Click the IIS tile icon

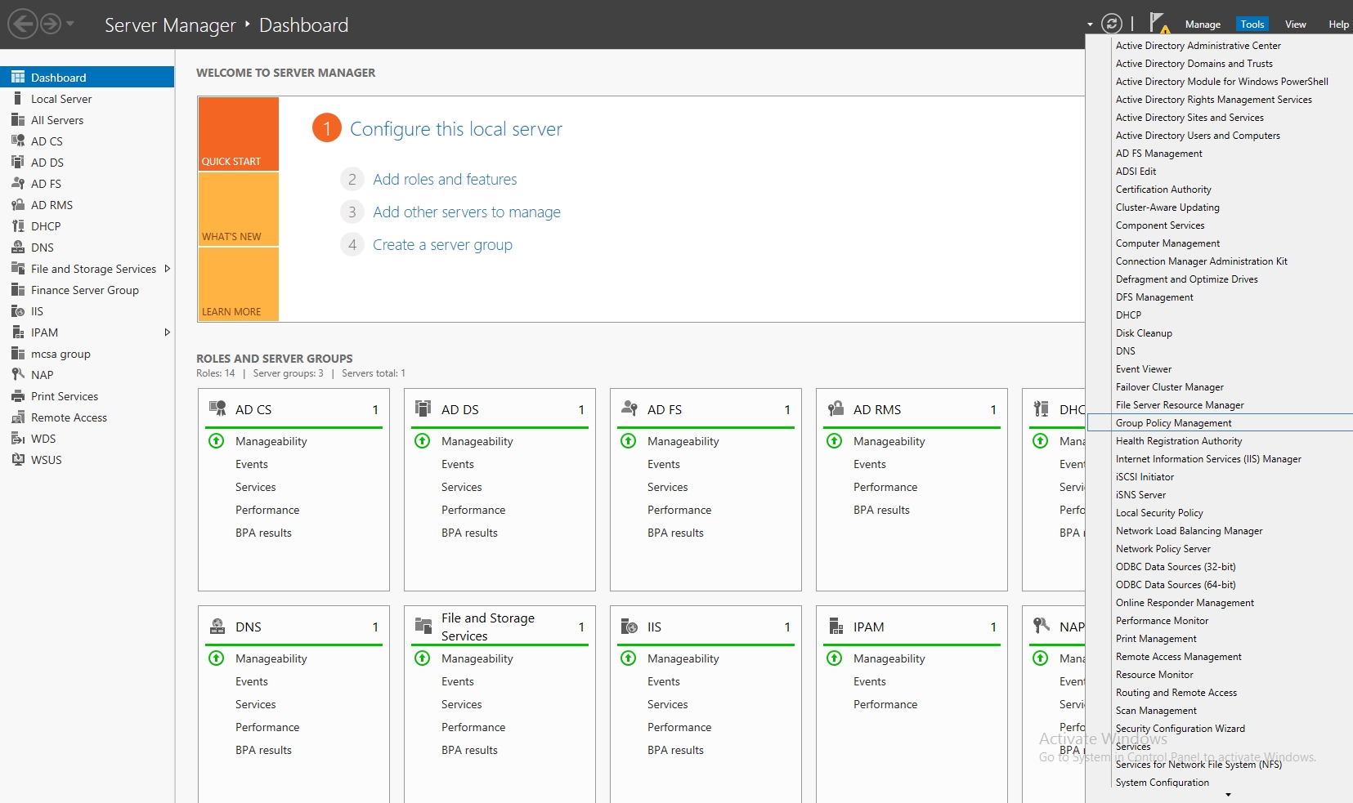tap(629, 626)
